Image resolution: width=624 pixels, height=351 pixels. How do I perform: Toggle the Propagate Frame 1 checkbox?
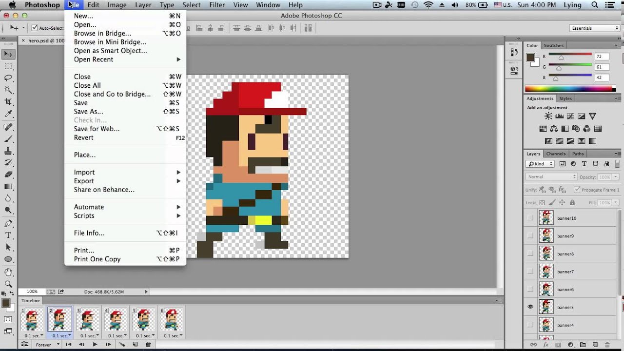click(x=577, y=190)
